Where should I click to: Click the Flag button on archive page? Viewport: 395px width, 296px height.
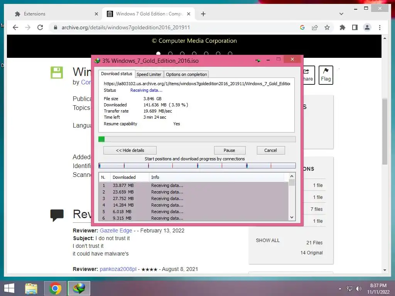326,75
